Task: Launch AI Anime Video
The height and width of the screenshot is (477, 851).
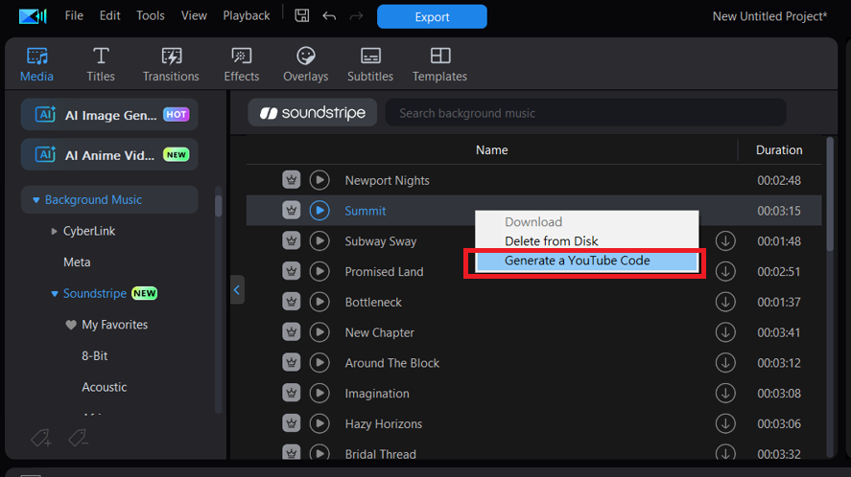Action: tap(109, 155)
